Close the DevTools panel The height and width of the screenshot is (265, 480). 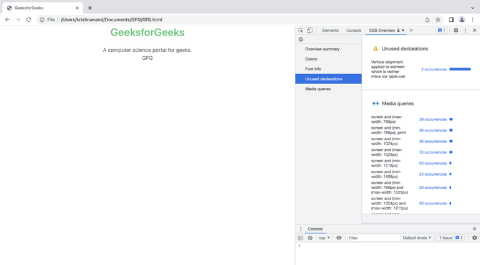pyautogui.click(x=474, y=30)
